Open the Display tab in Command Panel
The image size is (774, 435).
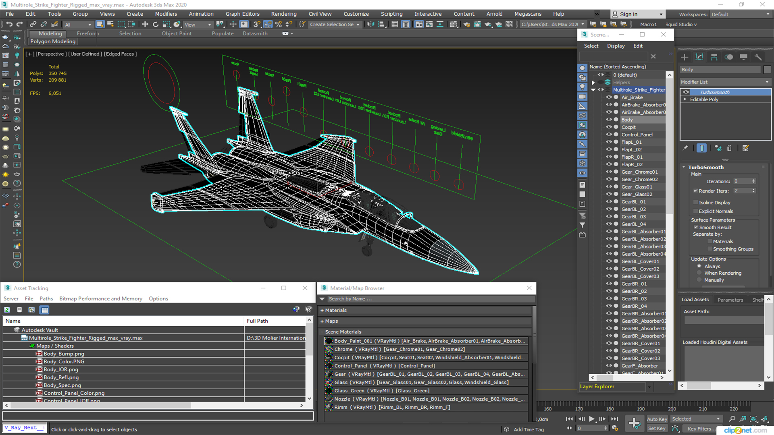[x=743, y=57]
